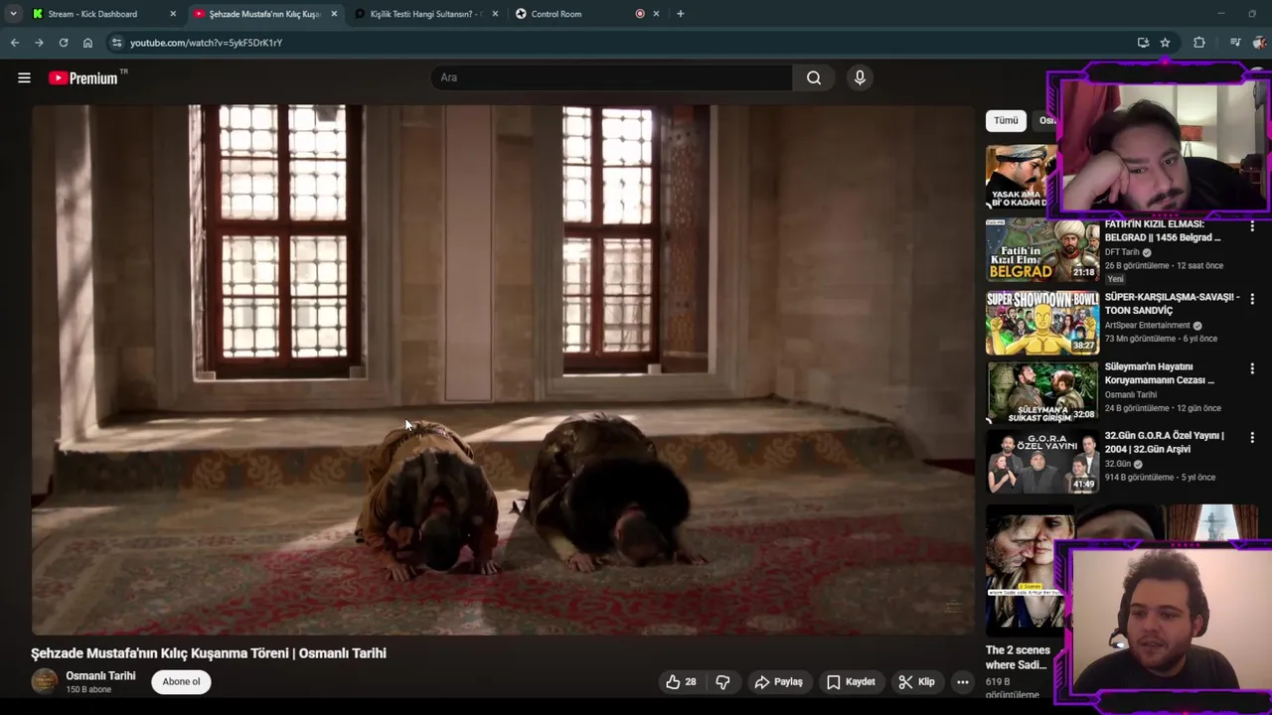Close the Control Room tab

point(656,14)
